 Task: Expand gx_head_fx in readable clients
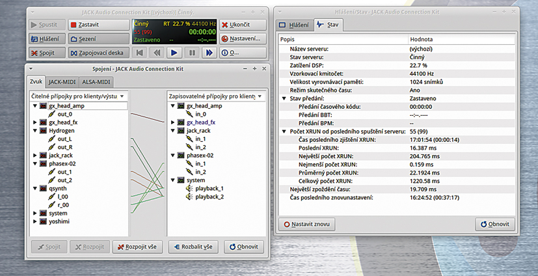[x=35, y=122]
